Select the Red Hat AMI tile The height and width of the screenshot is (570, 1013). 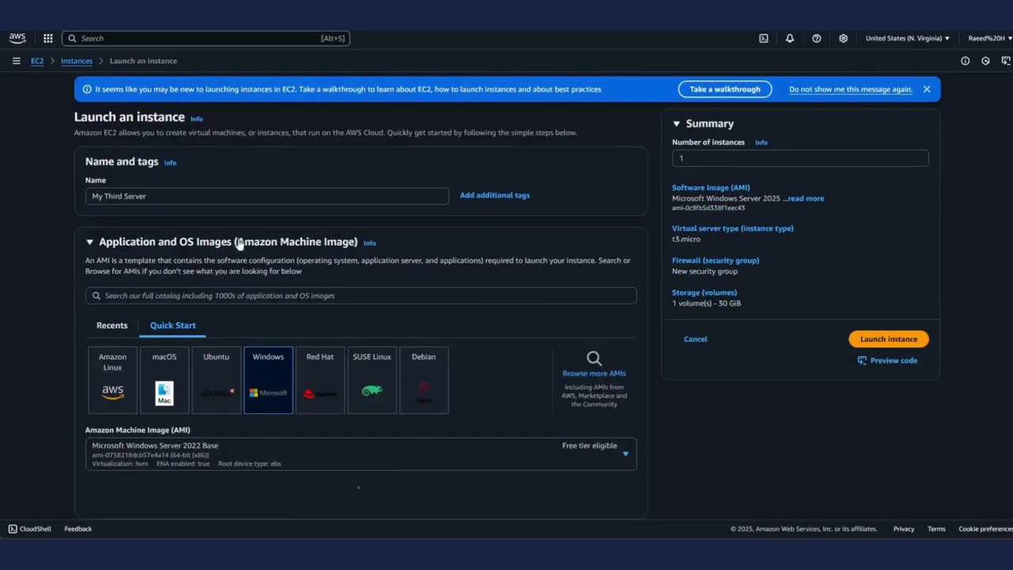[x=320, y=380]
